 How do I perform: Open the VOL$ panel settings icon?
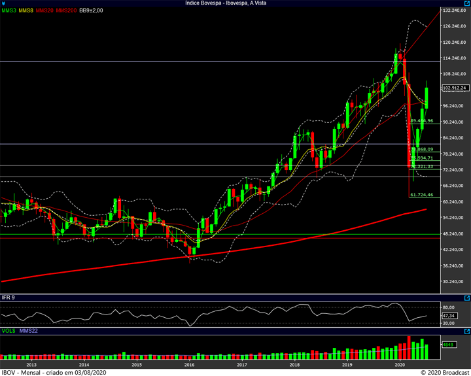coord(466,332)
